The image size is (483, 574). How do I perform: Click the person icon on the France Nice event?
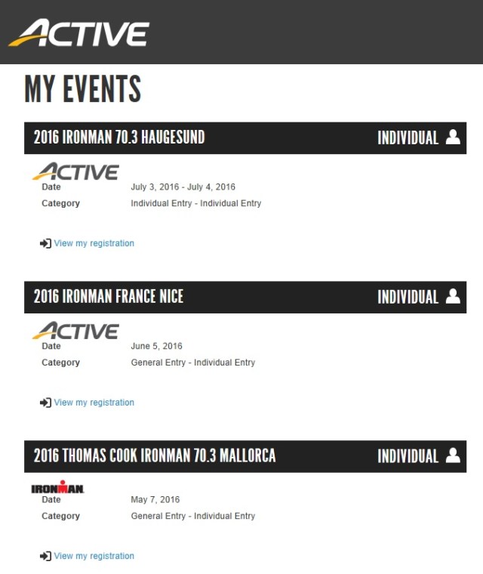453,297
